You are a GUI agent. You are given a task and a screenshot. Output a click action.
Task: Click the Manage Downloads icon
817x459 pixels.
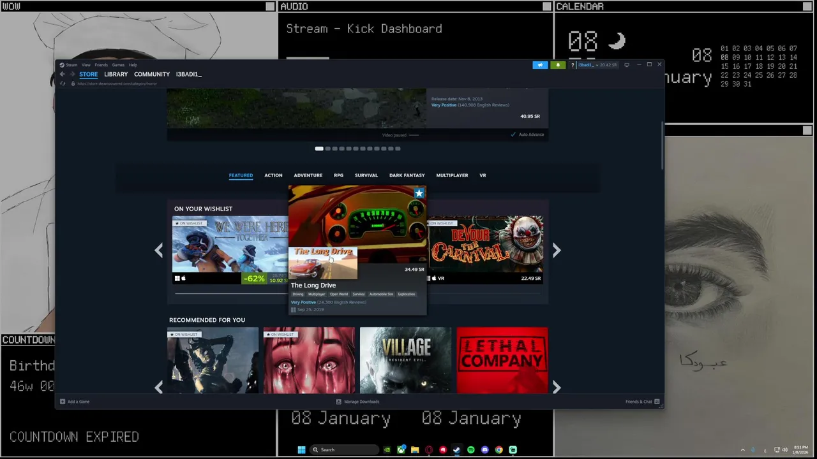coord(338,402)
